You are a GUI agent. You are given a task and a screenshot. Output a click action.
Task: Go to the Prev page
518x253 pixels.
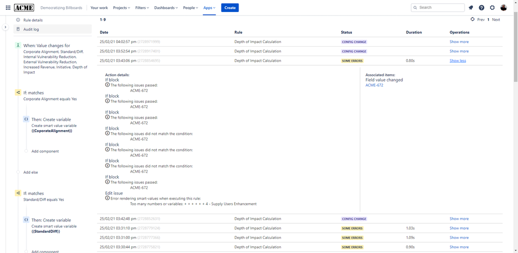tap(481, 20)
